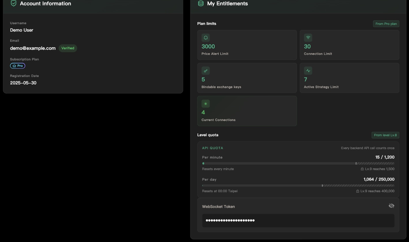Click the email demo@example.com
Viewport: 409px width, 242px height.
tap(33, 48)
